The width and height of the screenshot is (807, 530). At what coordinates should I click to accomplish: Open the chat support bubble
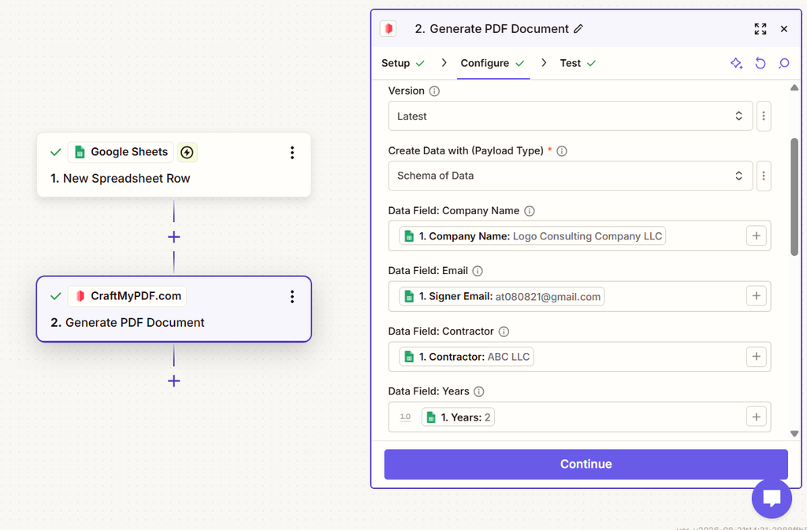point(772,498)
